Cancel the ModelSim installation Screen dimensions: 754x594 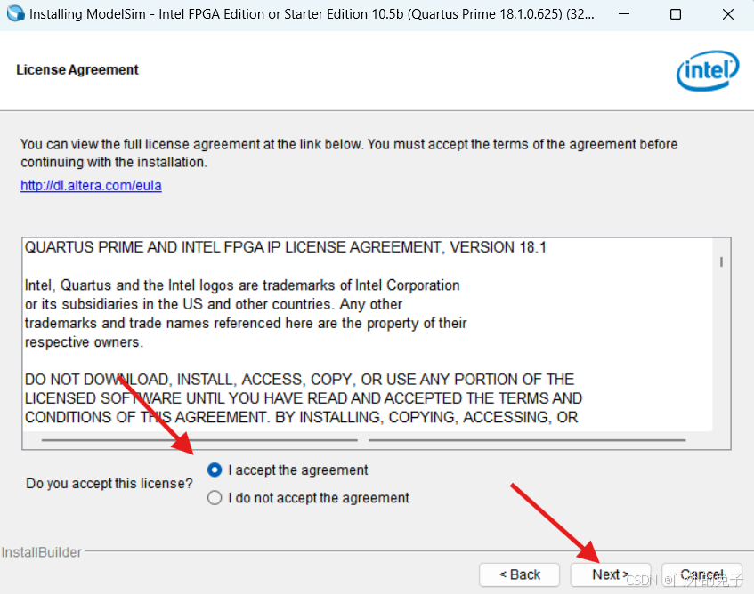point(701,574)
